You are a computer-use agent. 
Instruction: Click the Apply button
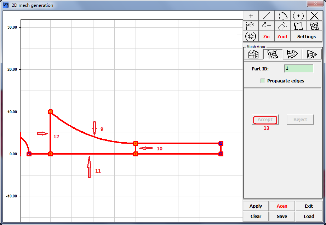pyautogui.click(x=256, y=206)
